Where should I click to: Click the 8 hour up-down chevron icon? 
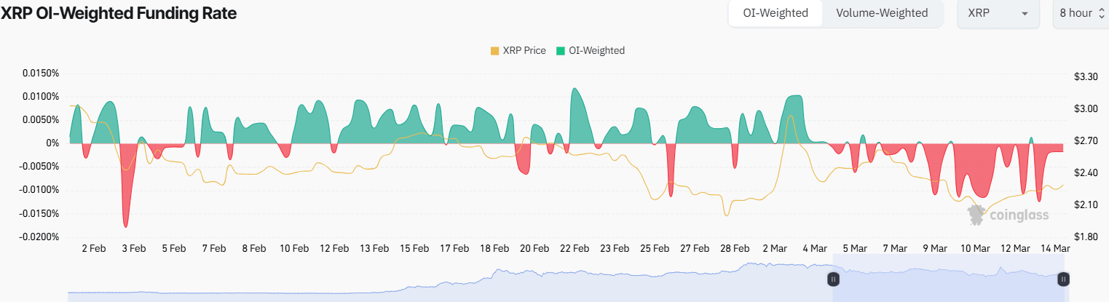[x=1102, y=14]
